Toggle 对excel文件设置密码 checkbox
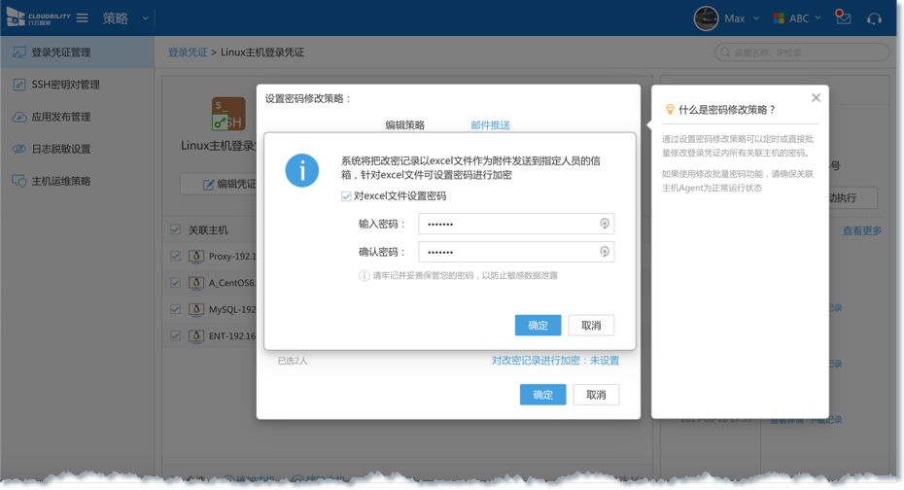 pos(346,196)
